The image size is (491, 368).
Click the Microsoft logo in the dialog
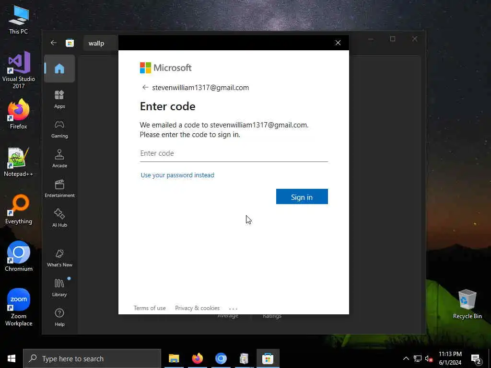coord(165,68)
